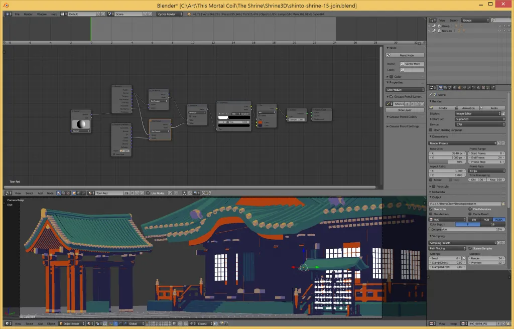Screen dimensions: 514x329
Task: Click the clock icon beside Seed field
Action: [463, 258]
